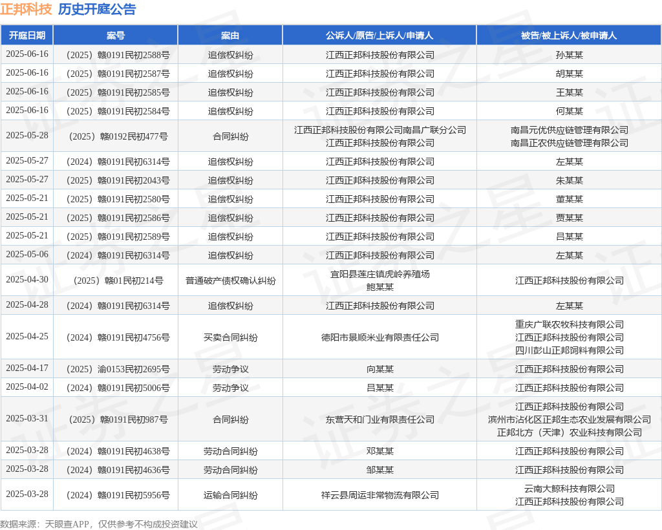Click the 正邦科技 title text

point(26,9)
